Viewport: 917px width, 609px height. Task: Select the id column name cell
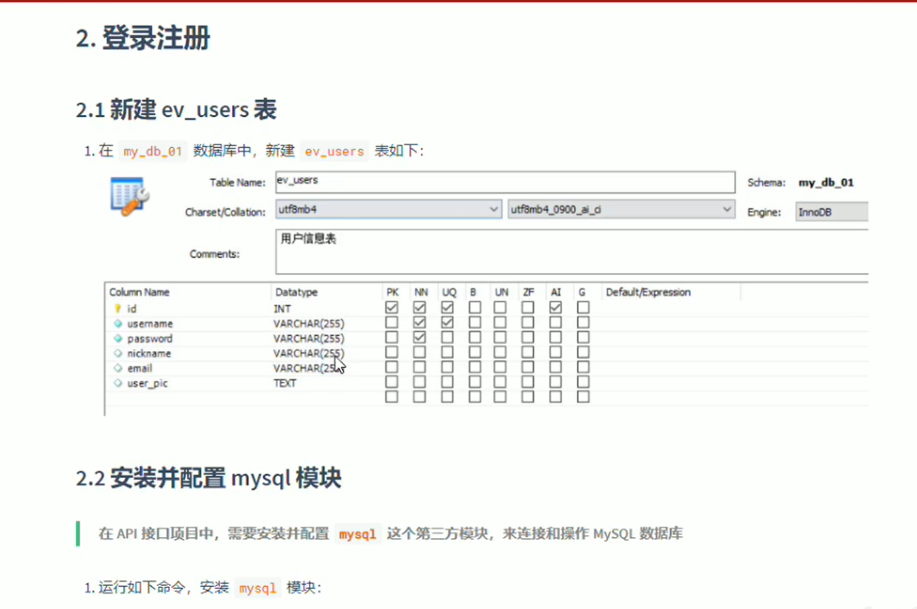(132, 309)
